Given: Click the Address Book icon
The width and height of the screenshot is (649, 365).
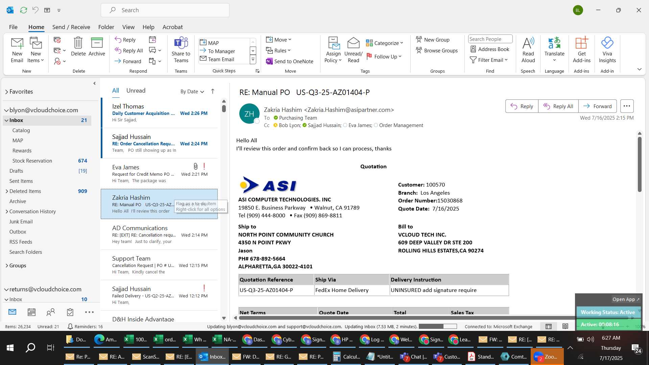Looking at the screenshot, I should tap(473, 49).
